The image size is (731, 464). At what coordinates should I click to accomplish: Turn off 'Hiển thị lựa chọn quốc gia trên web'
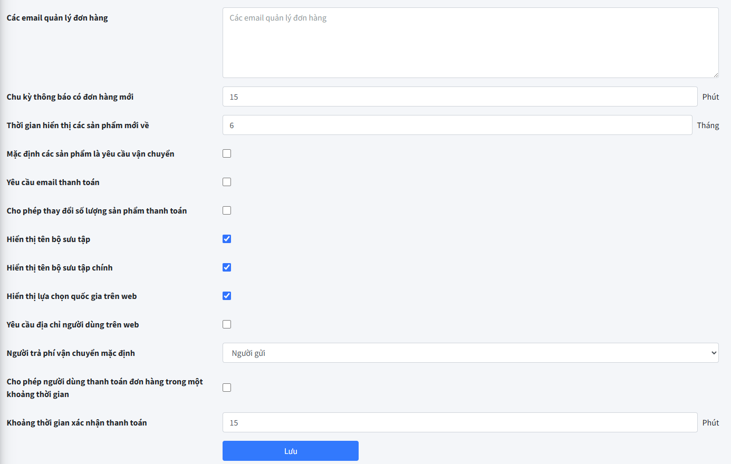[227, 296]
